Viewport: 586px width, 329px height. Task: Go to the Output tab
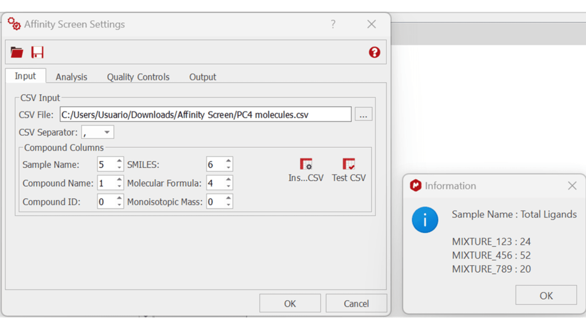[x=203, y=77]
